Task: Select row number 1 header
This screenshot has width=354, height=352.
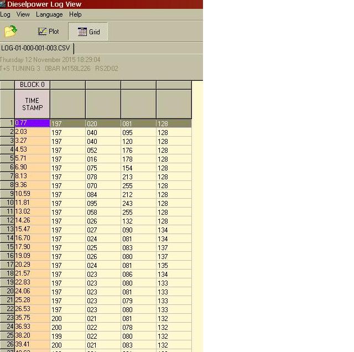Action: point(7,123)
